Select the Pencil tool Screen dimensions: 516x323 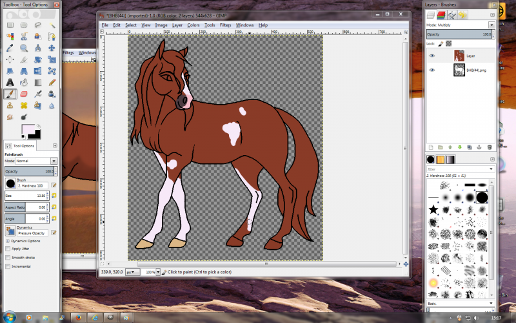pos(52,83)
